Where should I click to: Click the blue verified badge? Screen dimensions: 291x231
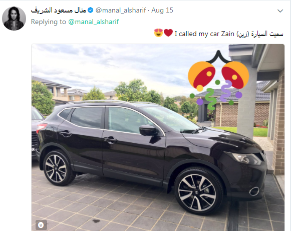point(90,10)
